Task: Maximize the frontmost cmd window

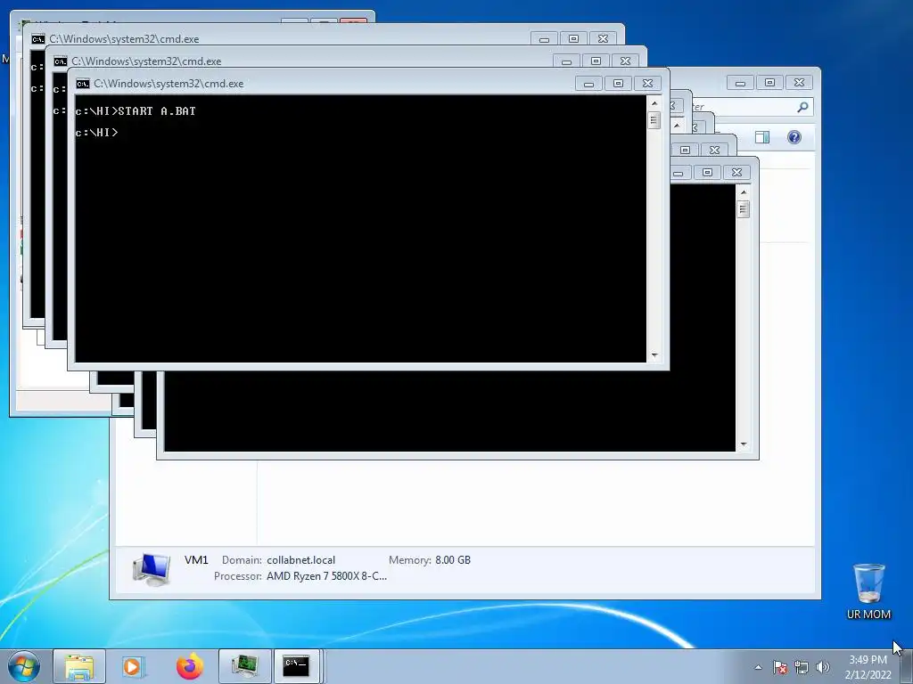Action: (x=618, y=84)
